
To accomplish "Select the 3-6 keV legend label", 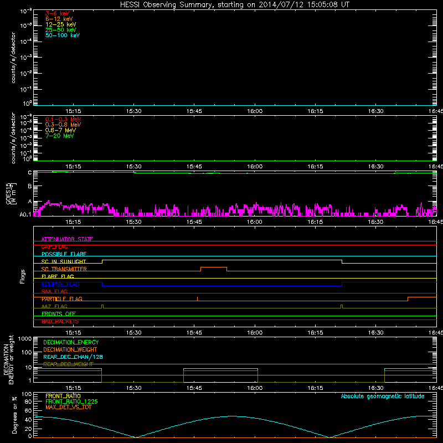I will (58, 13).
